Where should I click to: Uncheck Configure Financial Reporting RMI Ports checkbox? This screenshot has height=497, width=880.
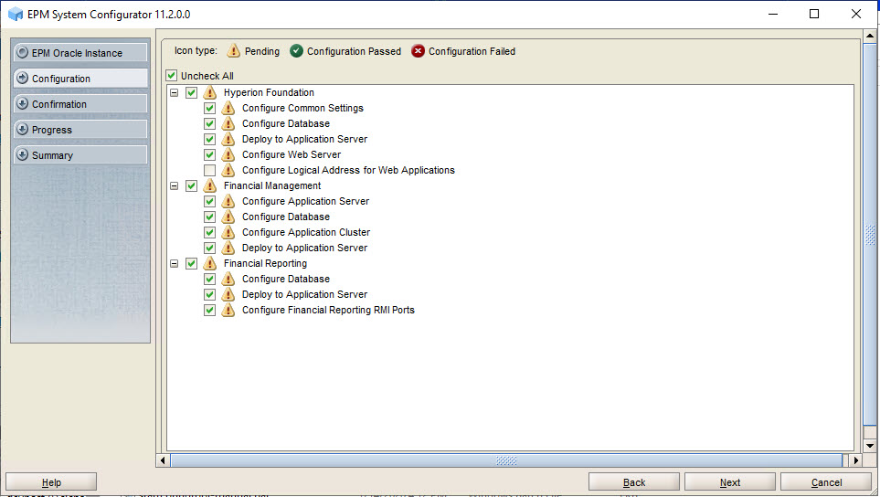pyautogui.click(x=210, y=311)
